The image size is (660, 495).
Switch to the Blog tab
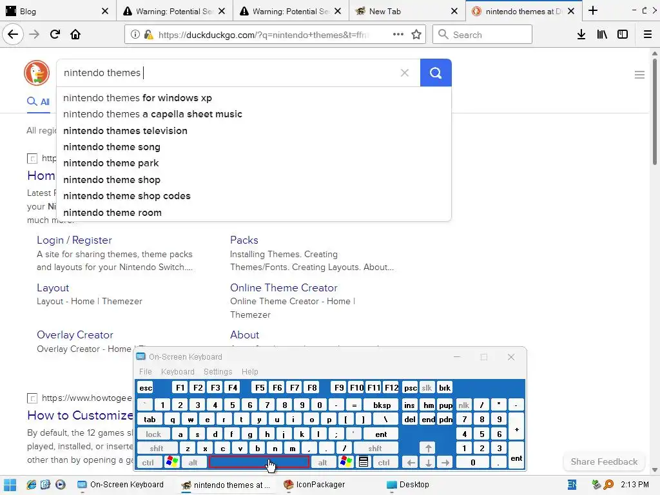pos(57,11)
